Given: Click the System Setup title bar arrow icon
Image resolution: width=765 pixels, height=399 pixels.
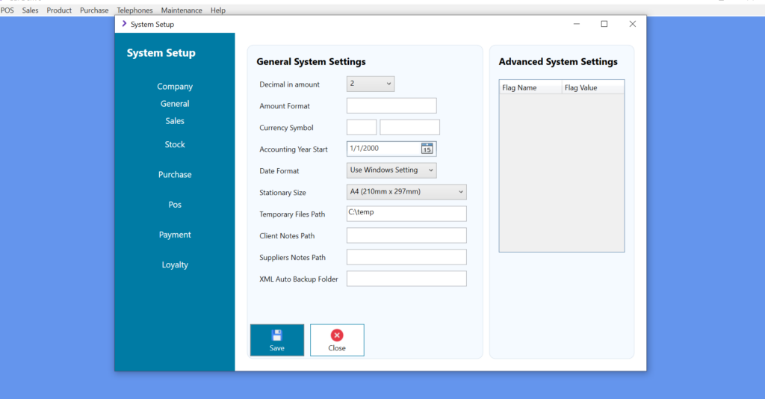Looking at the screenshot, I should (124, 24).
